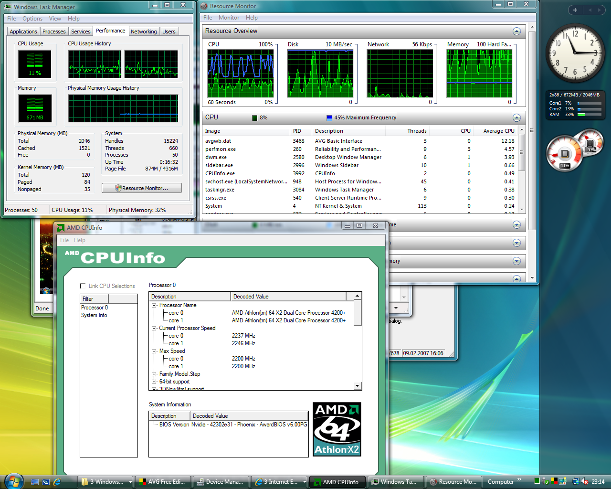The image size is (611, 489).
Task: Open the Monitor menu in Resource Monitor
Action: (x=229, y=18)
